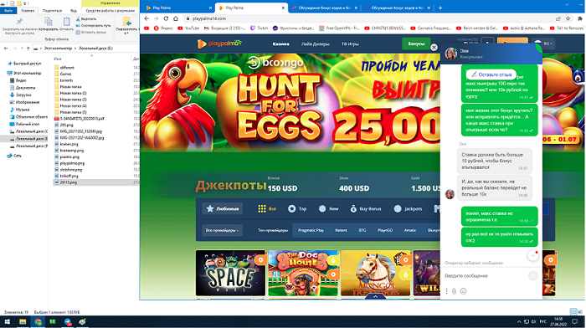
Task: Open Space Wars game thumbnail
Action: (x=230, y=273)
